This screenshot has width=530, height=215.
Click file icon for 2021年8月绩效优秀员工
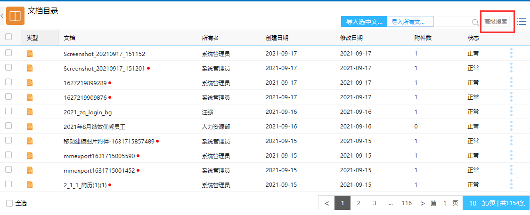click(x=30, y=127)
